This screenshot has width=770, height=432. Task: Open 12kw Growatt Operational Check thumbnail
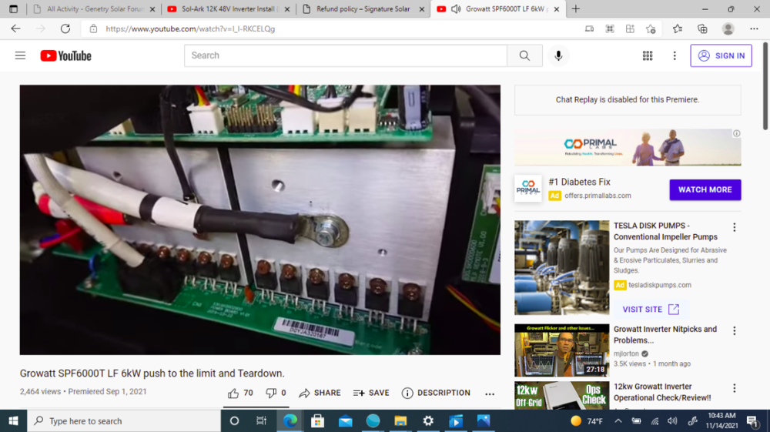562,395
